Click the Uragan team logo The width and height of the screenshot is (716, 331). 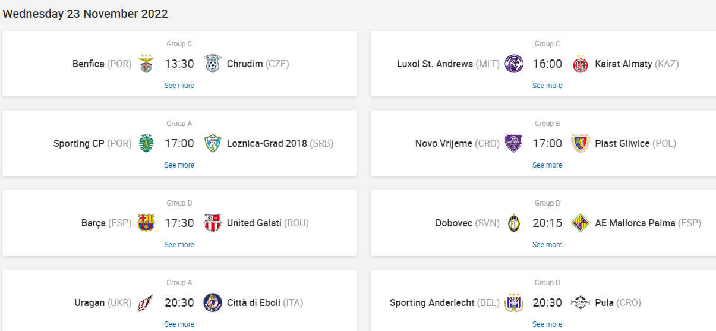click(x=146, y=302)
